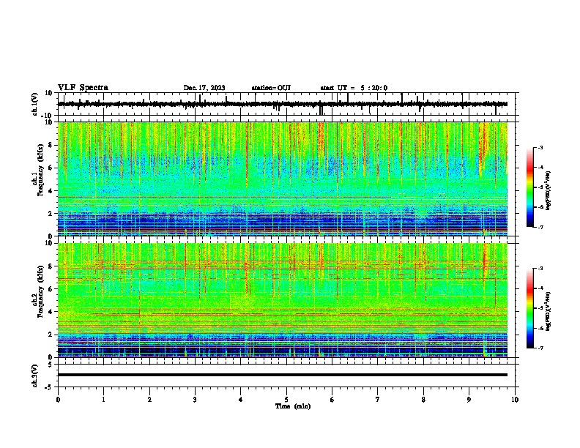Click the '5' tick on ch.3 voltage axis
Screen dimensions: 580x448
[x=51, y=365]
